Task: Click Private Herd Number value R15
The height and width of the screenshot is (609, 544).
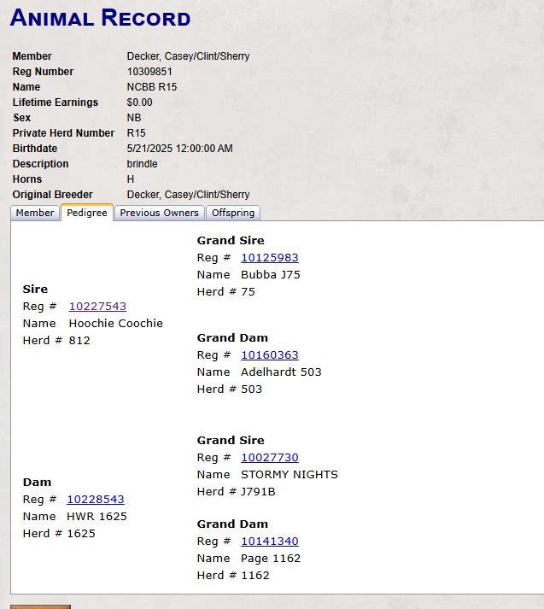Action: coord(137,133)
